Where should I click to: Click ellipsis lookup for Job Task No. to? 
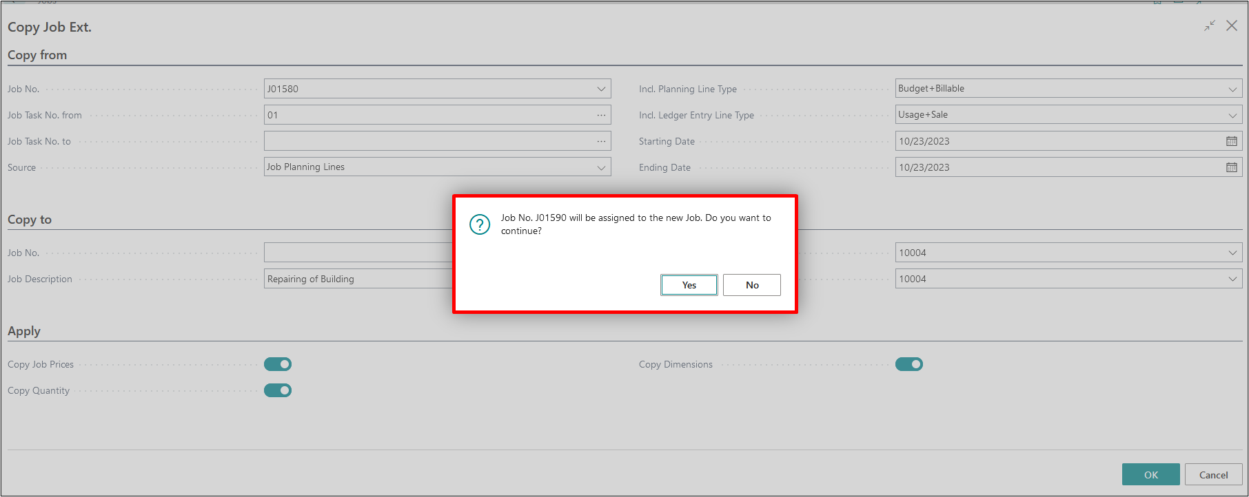coord(601,141)
